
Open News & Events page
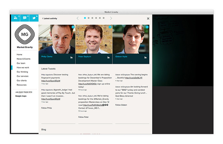[x=24, y=59]
